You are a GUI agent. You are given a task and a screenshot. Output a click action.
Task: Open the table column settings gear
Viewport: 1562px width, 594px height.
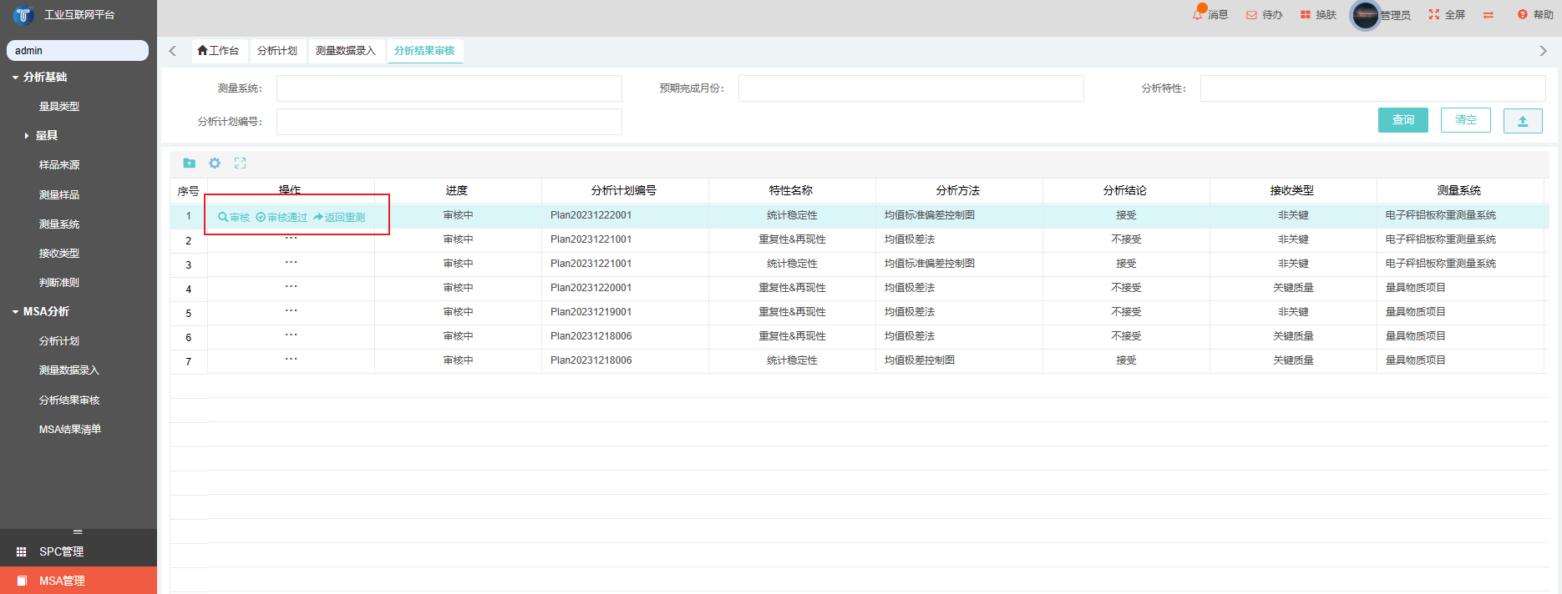click(215, 163)
